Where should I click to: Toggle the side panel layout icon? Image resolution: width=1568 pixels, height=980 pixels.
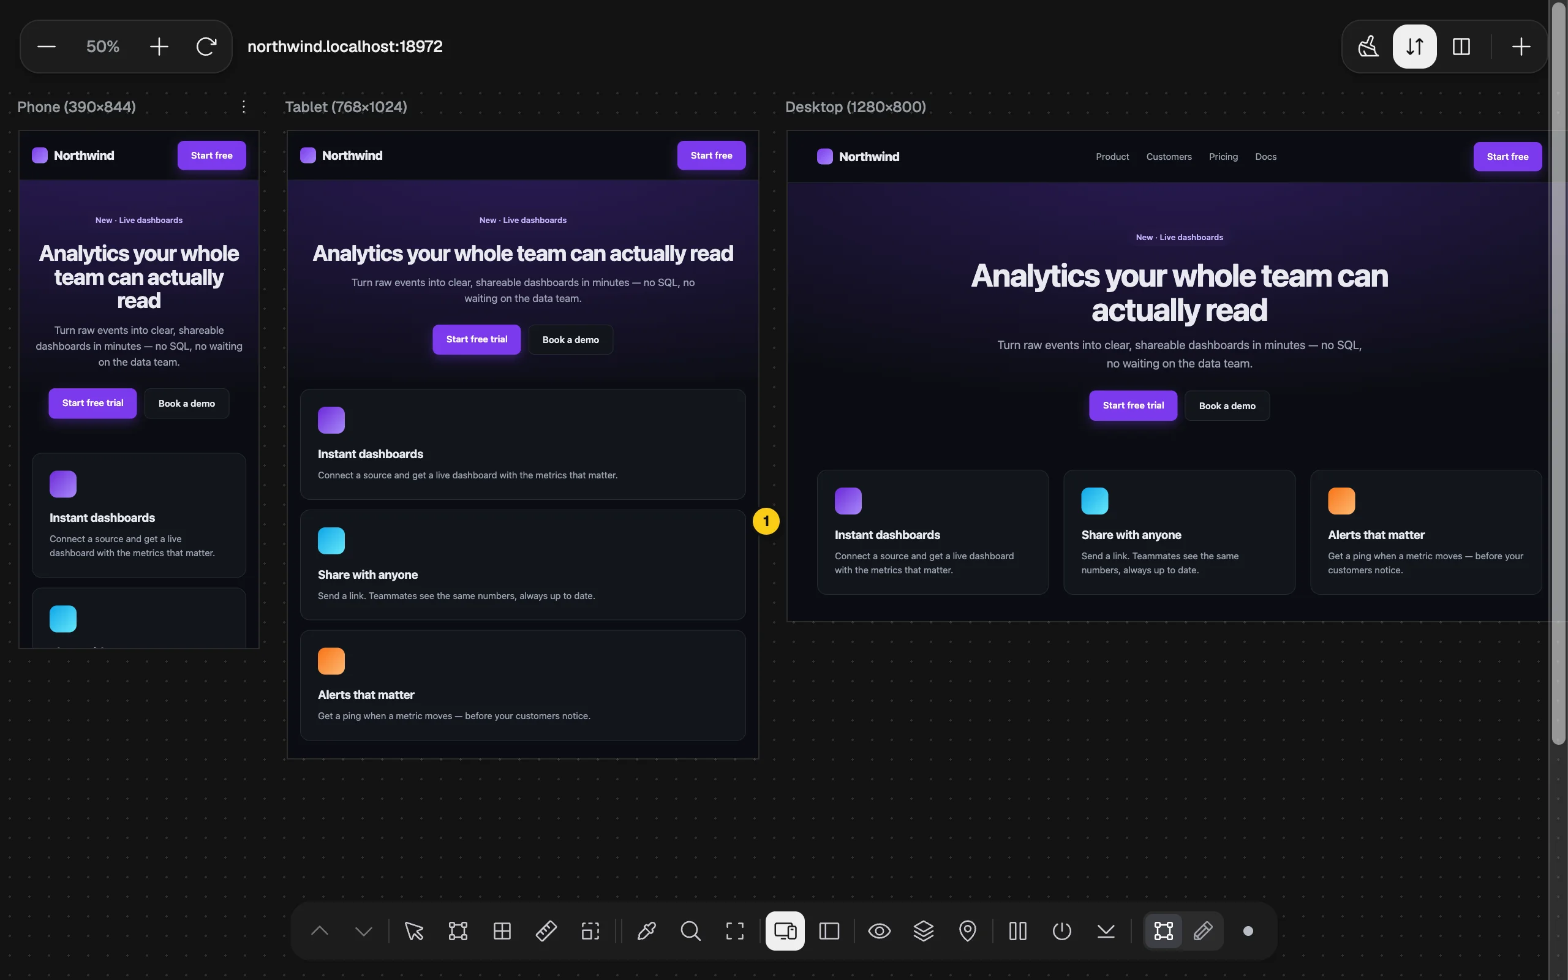click(x=829, y=932)
